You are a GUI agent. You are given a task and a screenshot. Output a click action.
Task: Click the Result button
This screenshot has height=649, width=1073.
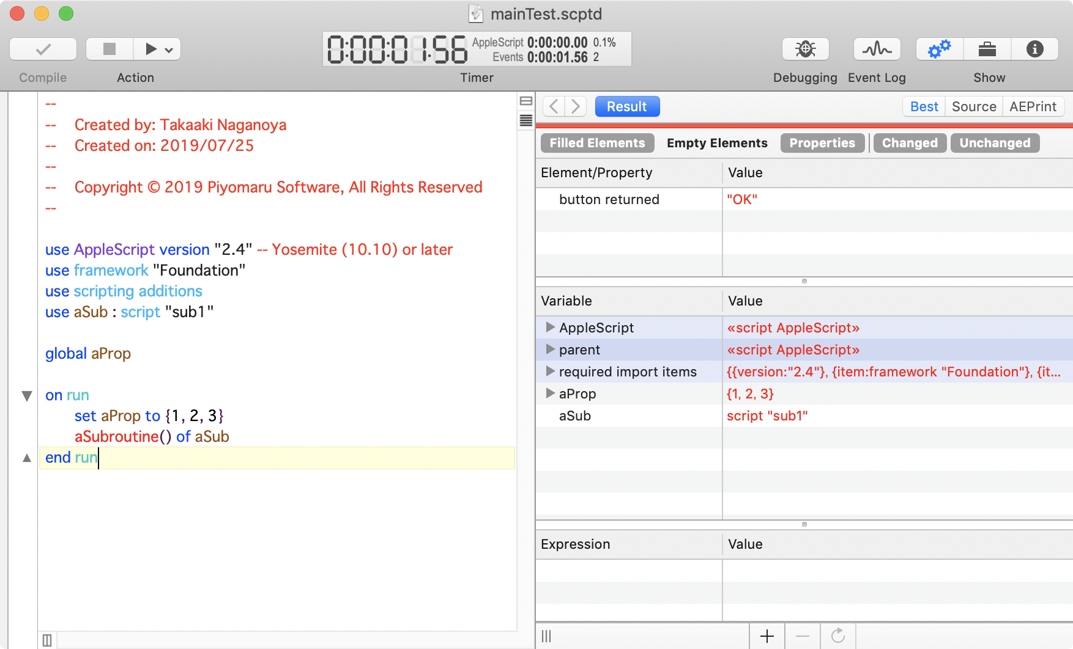click(626, 106)
